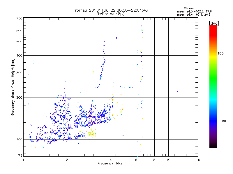
Task: Click the y-axis tick label '100'
Action: point(19,139)
